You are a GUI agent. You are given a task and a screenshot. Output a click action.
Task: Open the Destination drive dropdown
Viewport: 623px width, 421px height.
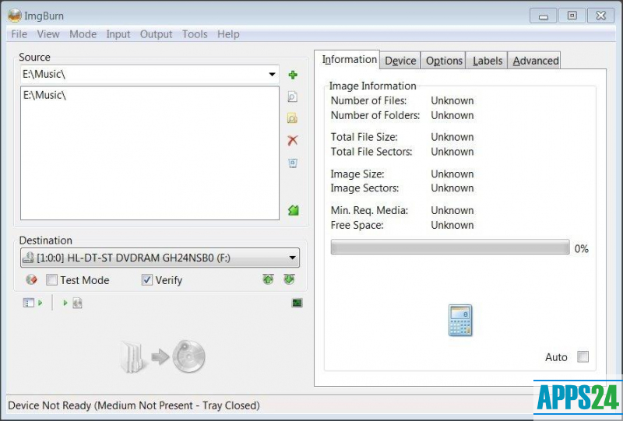click(293, 258)
